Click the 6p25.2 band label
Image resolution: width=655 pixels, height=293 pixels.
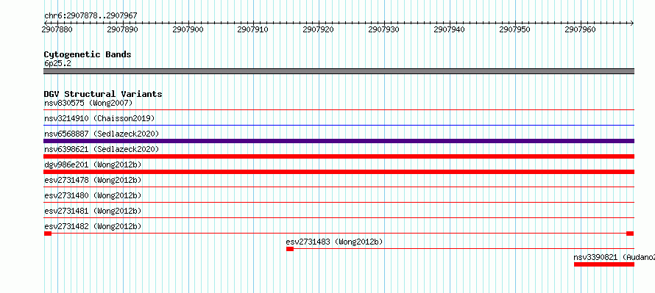tap(57, 64)
